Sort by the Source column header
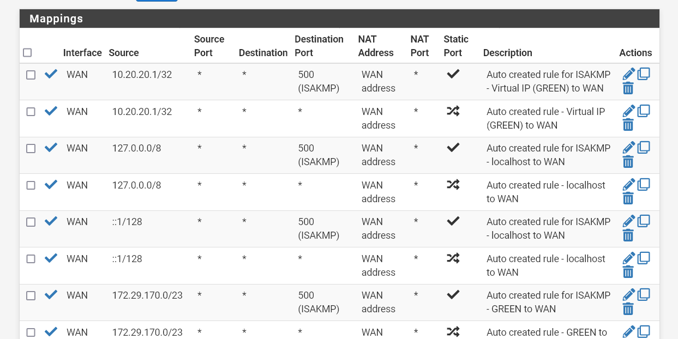 pyautogui.click(x=124, y=53)
